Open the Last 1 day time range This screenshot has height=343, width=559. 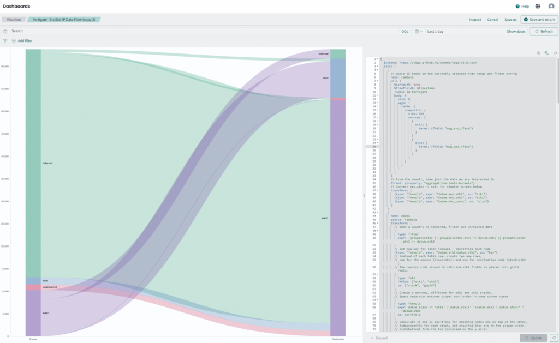435,31
